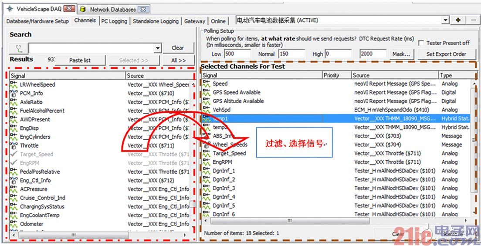Click the Clear search button
This screenshot has width=481, height=246.
[178, 48]
